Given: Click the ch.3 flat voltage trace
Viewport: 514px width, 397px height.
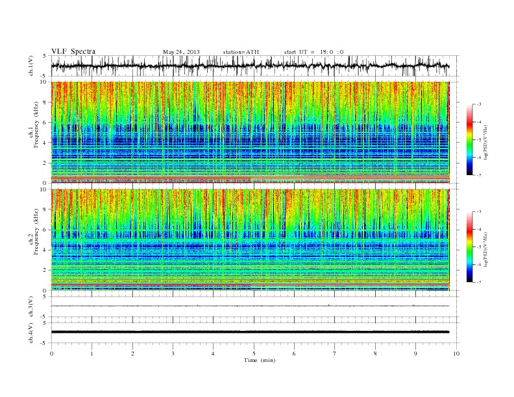Looking at the screenshot, I should click(250, 306).
